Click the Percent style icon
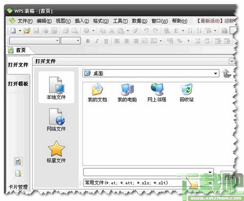The height and width of the screenshot is (201, 244). [x=180, y=41]
